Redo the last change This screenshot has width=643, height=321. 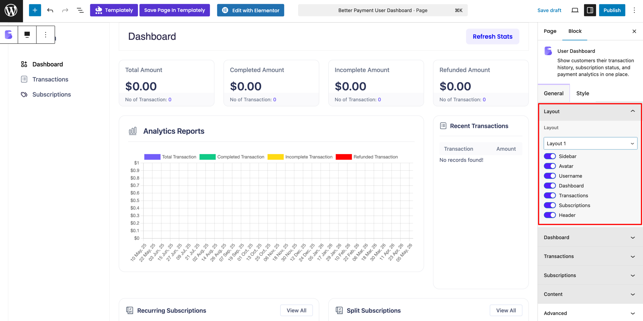[x=65, y=10]
